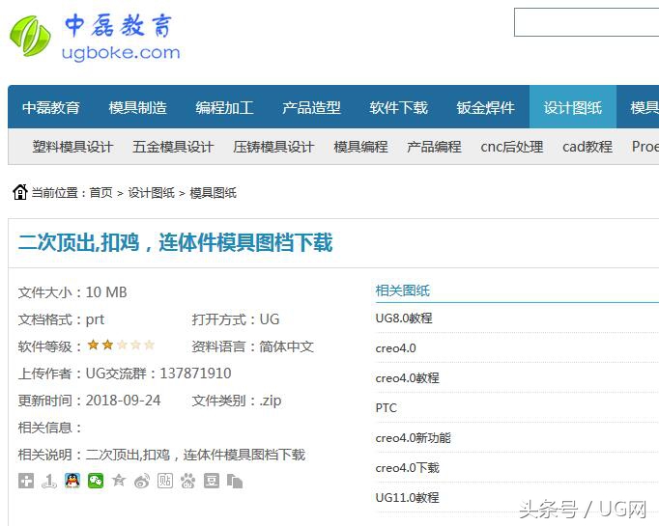The height and width of the screenshot is (526, 659).
Task: Open related link PTC
Action: coord(387,407)
